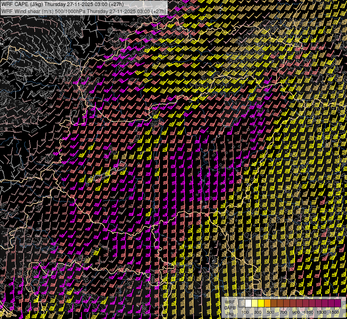This screenshot has height=319, width=347.
Task: Pick the pale yellow legend swatch
Action: 254,303
